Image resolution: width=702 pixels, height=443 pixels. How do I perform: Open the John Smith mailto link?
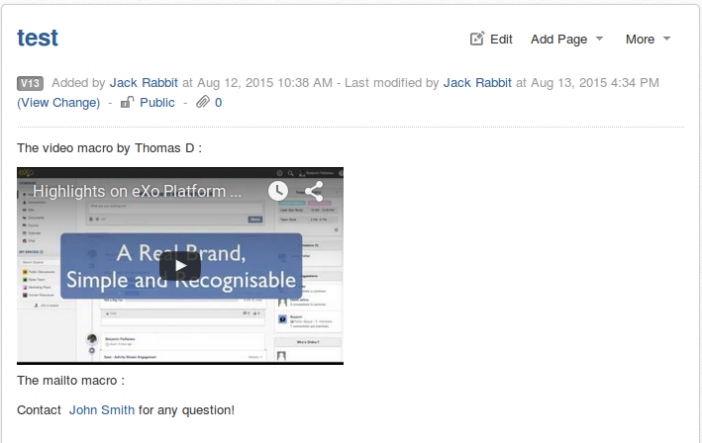click(x=102, y=410)
